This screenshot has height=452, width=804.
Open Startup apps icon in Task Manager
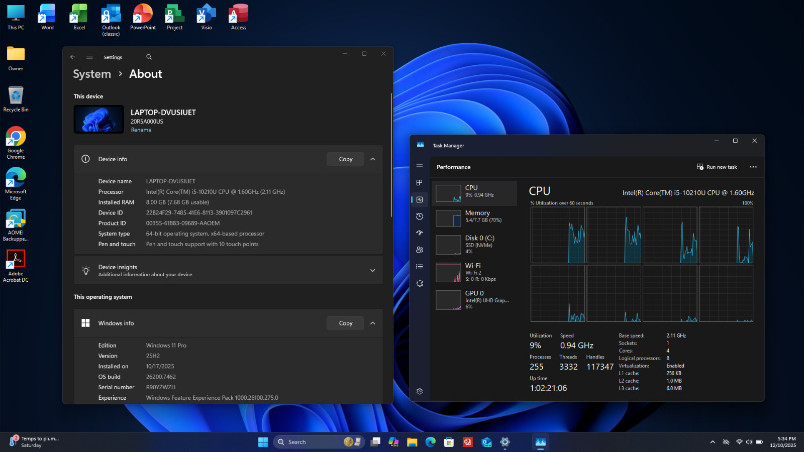(x=420, y=233)
